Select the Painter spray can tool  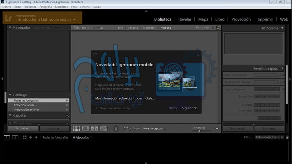coord(116,129)
